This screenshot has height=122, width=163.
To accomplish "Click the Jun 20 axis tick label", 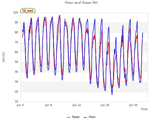I will click(133, 105).
